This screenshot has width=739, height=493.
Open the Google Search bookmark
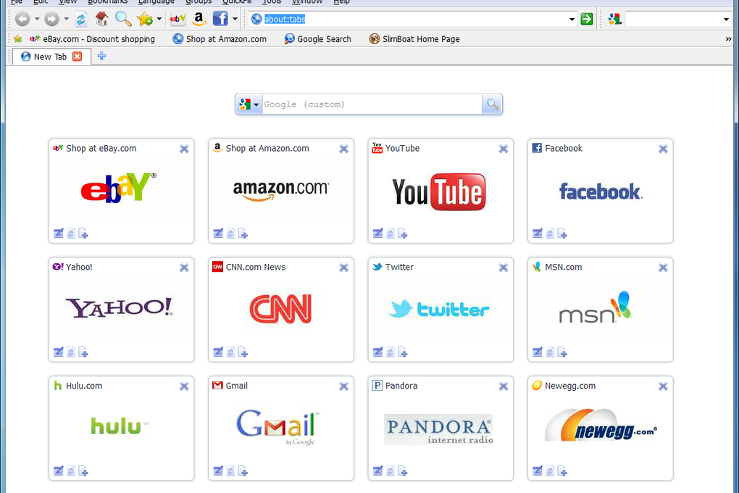(x=317, y=39)
